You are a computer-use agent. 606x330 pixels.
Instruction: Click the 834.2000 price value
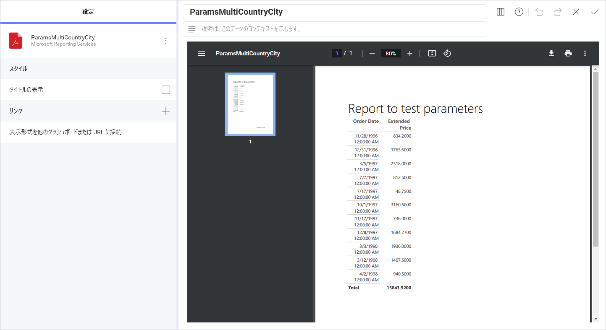[402, 136]
